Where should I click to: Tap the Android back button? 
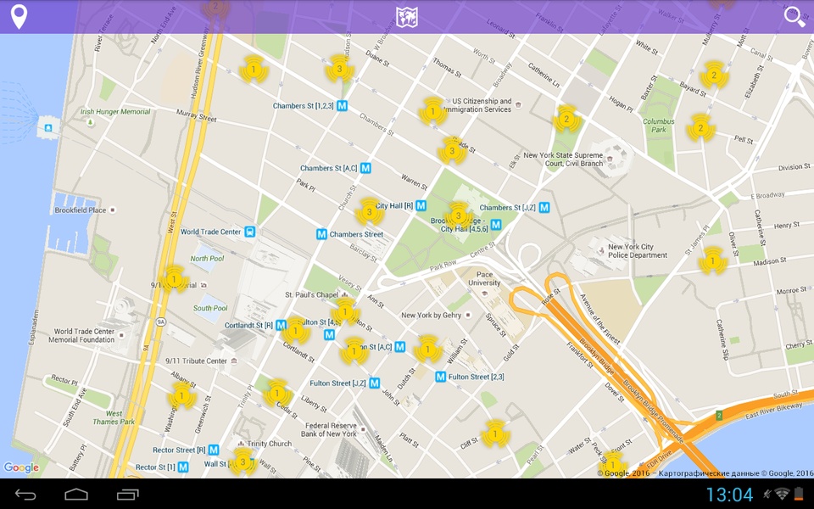coord(25,495)
